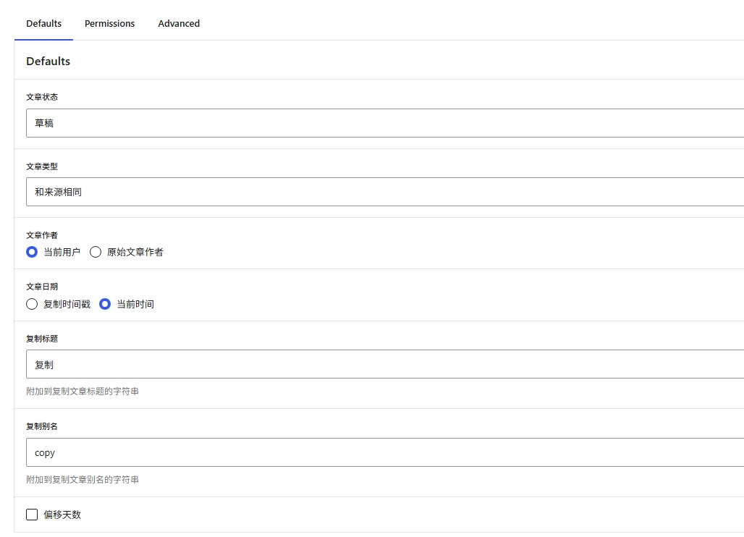This screenshot has width=744, height=537.
Task: Choose the 当前时间 radio option
Action: [105, 304]
